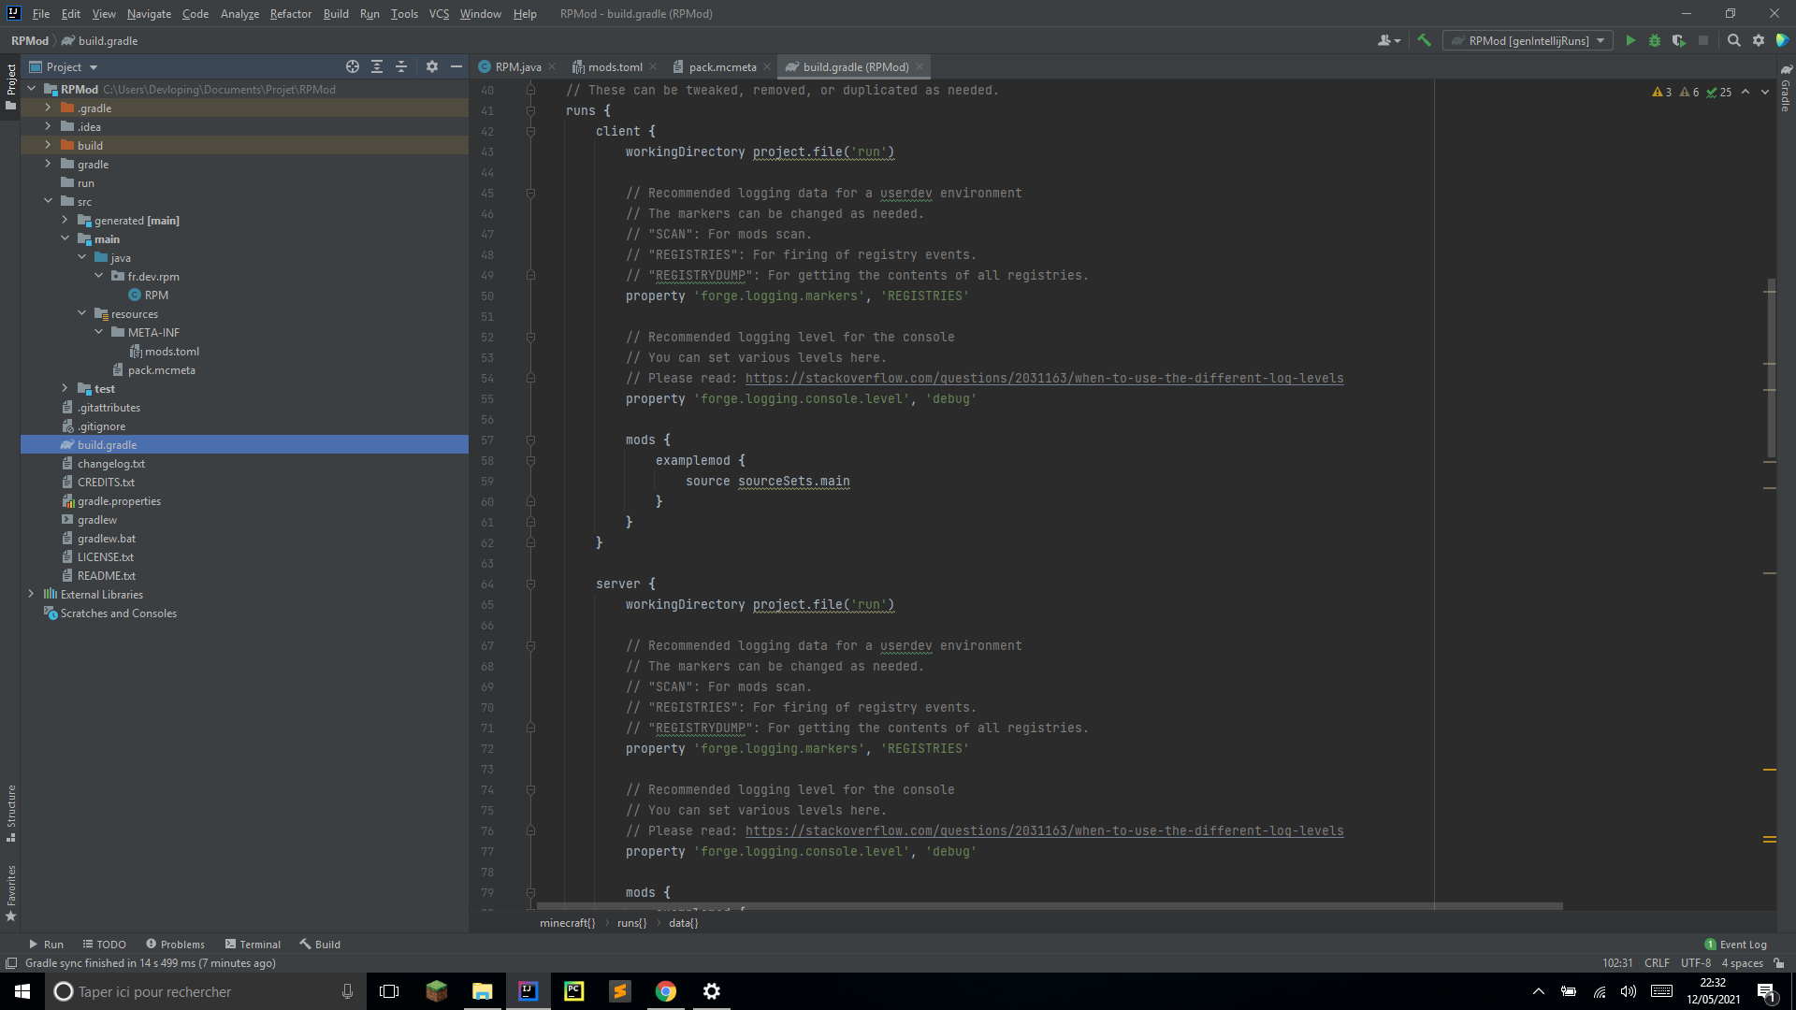The height and width of the screenshot is (1010, 1796).
Task: Open RPMod genIntellijRuns run configuration dropdown
Action: pos(1528,40)
